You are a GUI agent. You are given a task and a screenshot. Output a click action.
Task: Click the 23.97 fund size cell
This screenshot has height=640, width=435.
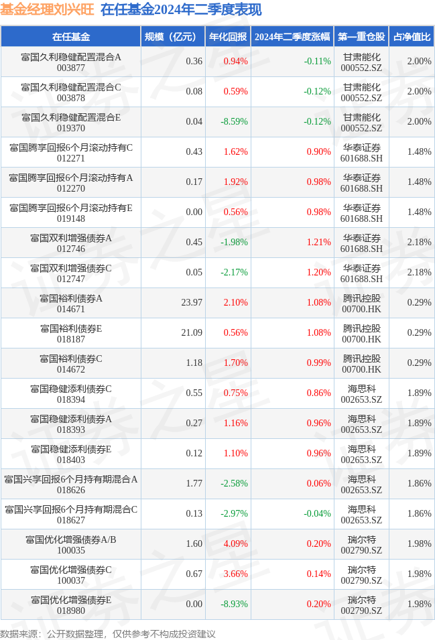pyautogui.click(x=192, y=303)
